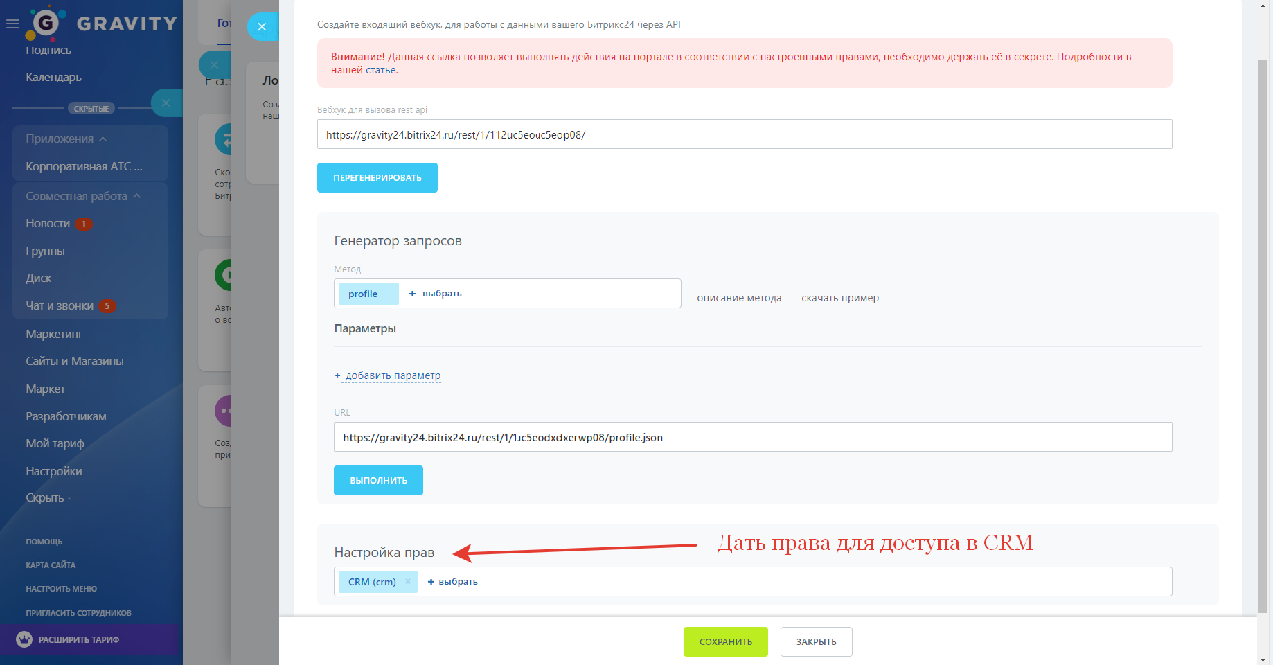Toggle the СКРЫТЫЕ section divider
The width and height of the screenshot is (1273, 665).
pyautogui.click(x=91, y=108)
